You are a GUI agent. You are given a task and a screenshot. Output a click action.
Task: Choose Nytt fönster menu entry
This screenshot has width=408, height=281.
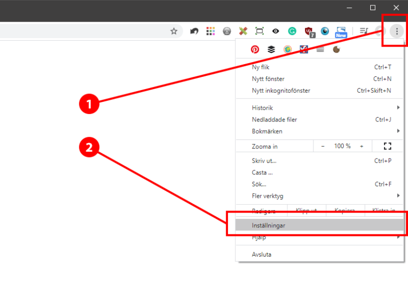click(319, 78)
